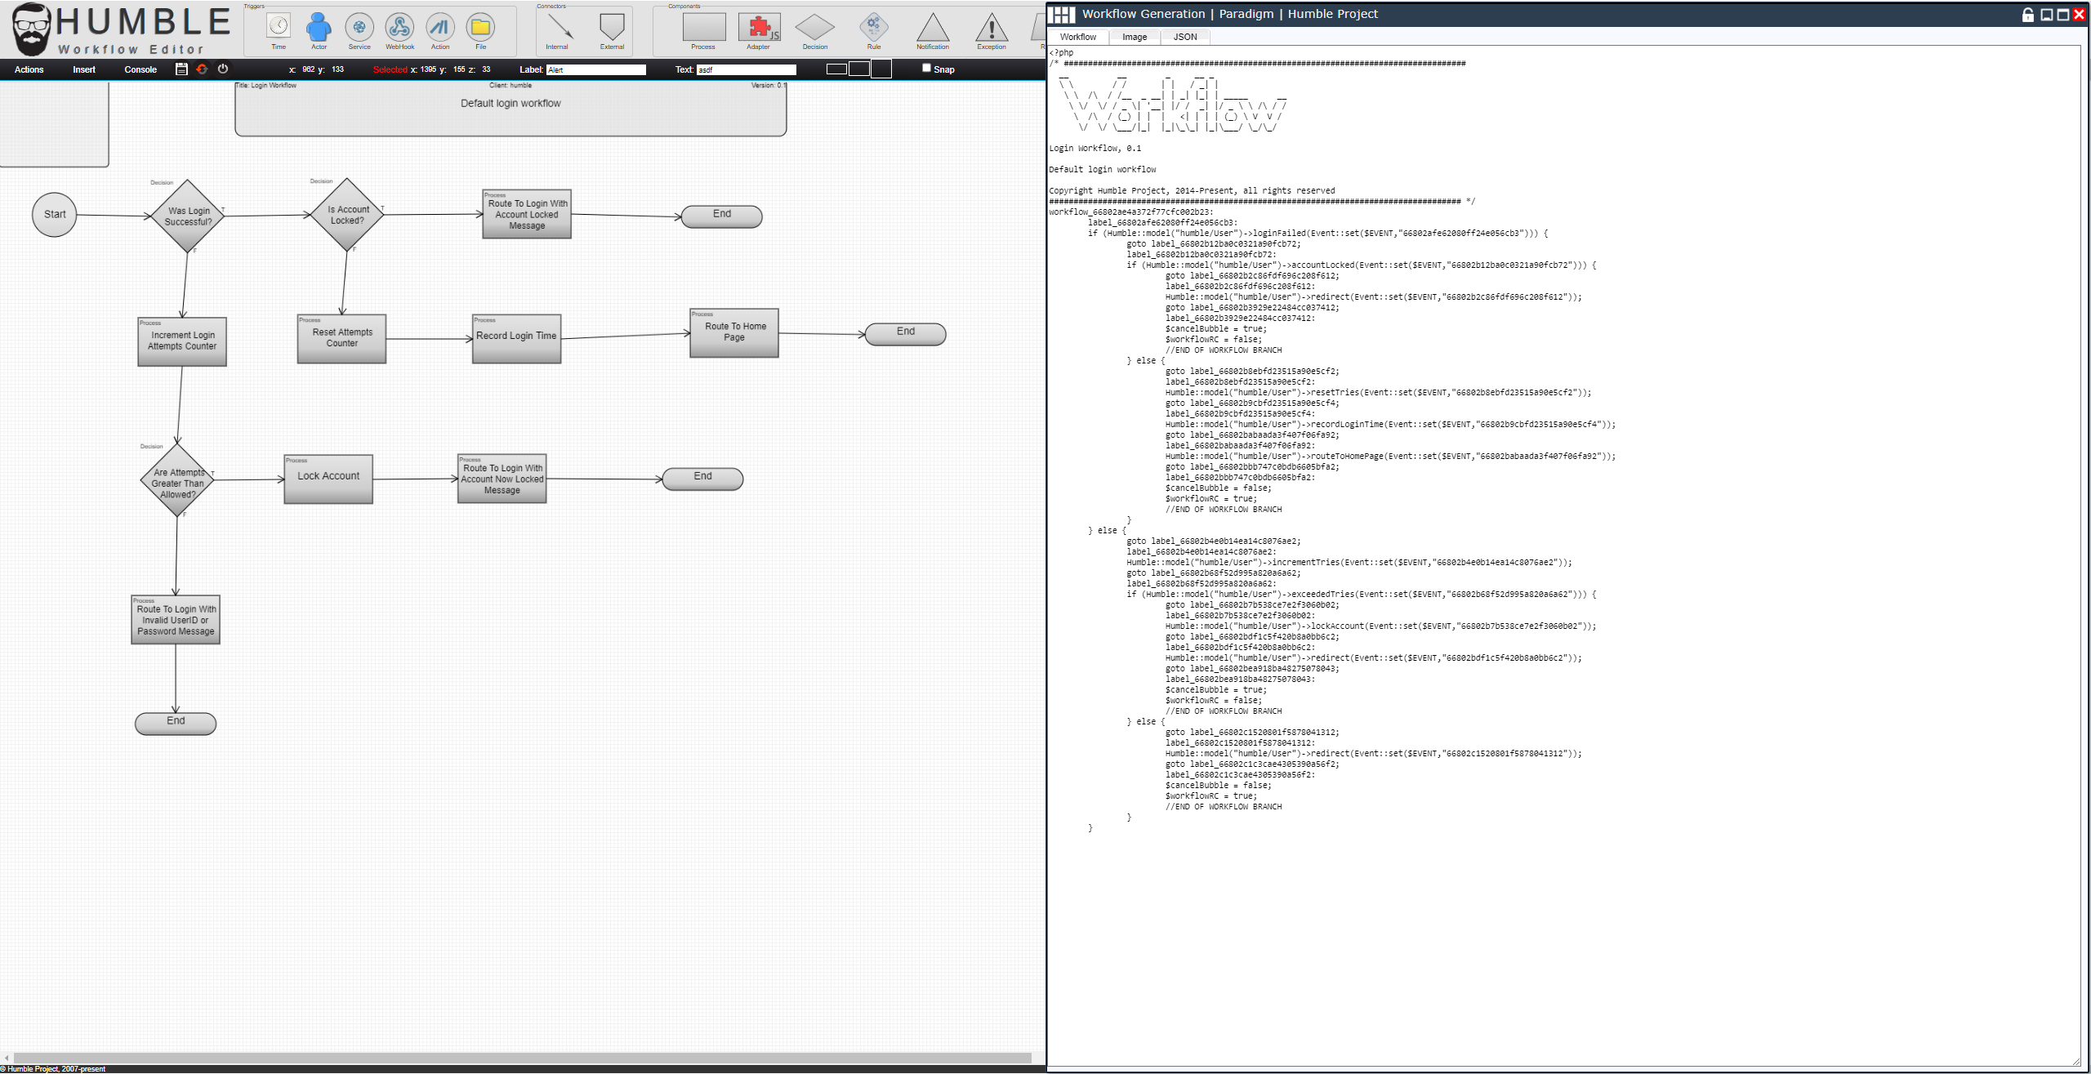Click the Label input field showing Alert
Viewport: 2091px width, 1074px height.
pos(595,69)
